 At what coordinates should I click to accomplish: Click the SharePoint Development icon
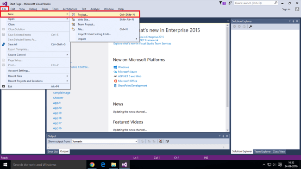coord(115,86)
